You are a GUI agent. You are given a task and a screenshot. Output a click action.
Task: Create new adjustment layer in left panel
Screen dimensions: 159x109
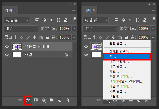44,100
